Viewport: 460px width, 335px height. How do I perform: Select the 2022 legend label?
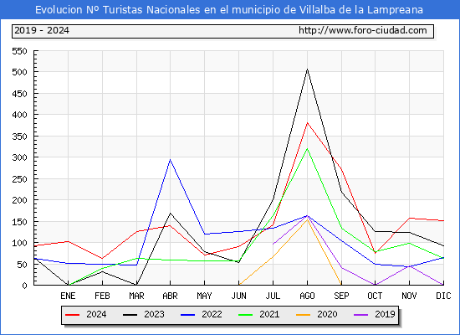click(212, 314)
